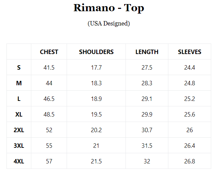
Task: Click length value 31.5 for size 3XL
Action: [147, 146]
